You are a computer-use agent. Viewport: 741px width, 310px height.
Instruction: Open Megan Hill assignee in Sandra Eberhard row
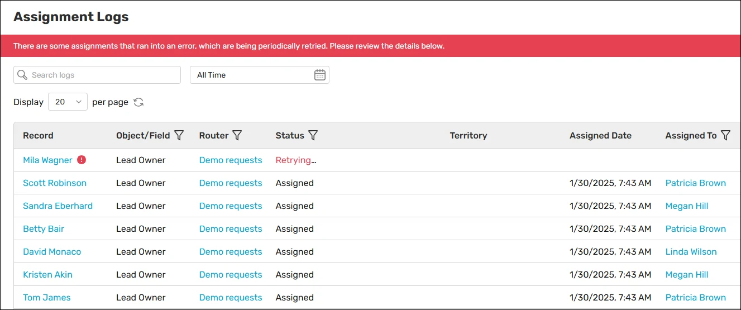(687, 206)
